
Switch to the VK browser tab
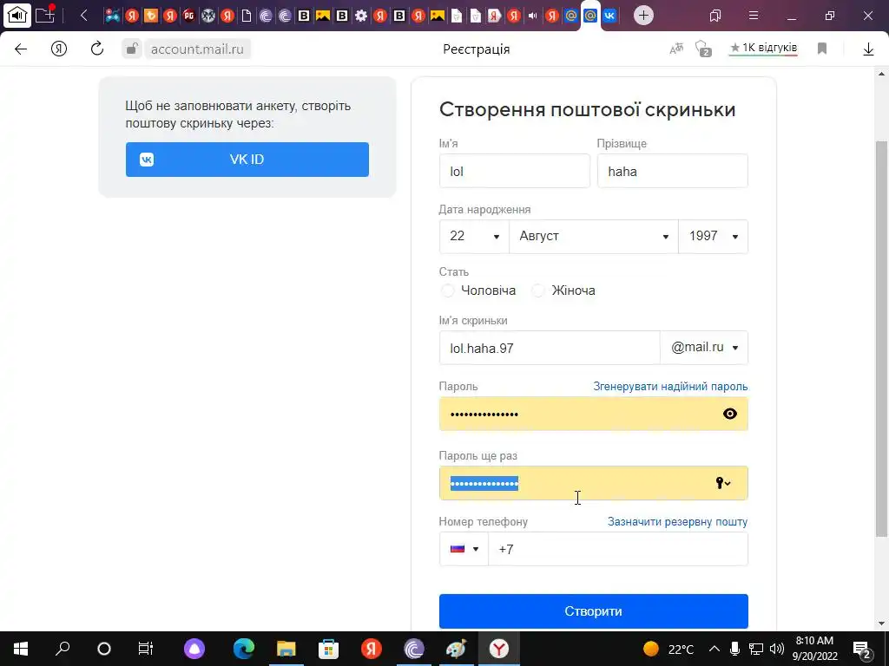point(609,16)
